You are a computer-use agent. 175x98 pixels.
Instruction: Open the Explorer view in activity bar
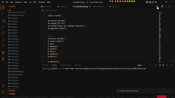(x=3, y=7)
